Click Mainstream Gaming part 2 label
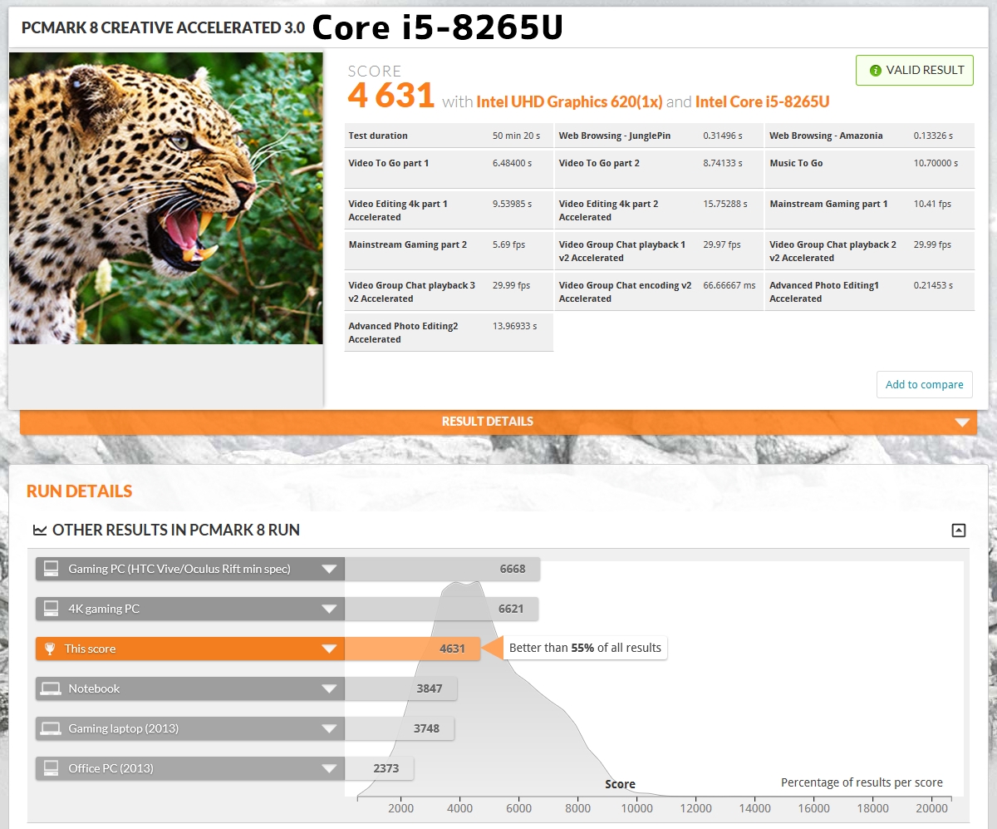997x829 pixels. click(408, 244)
